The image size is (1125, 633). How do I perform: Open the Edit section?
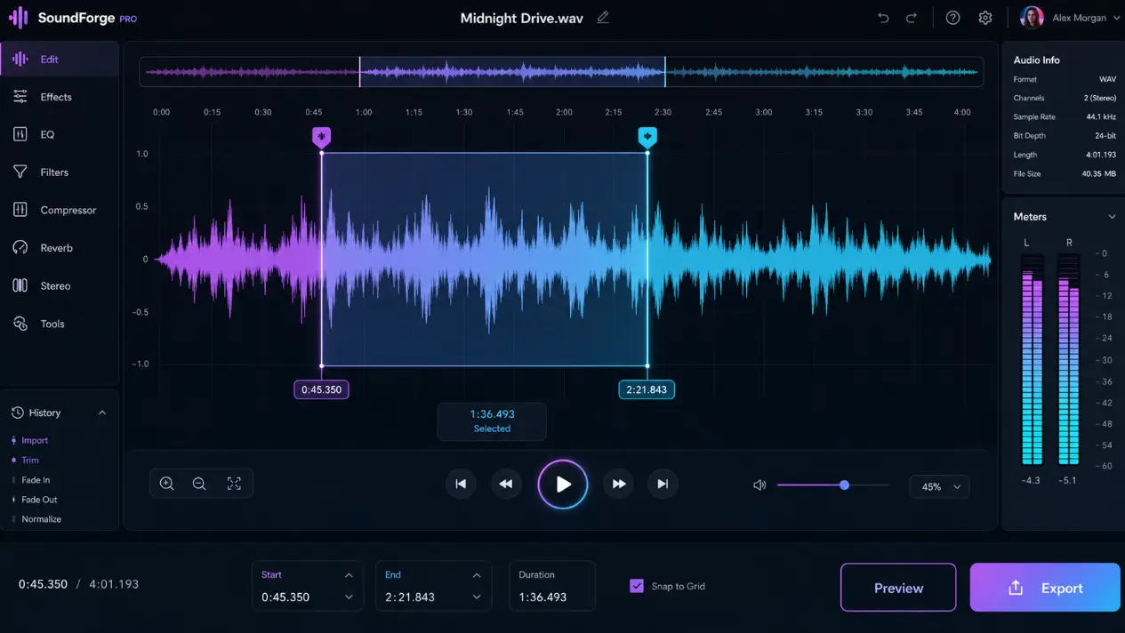[59, 60]
